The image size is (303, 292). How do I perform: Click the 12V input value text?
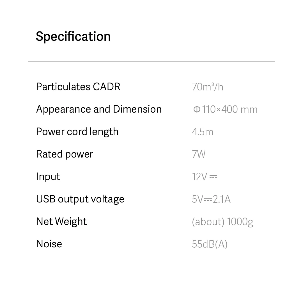click(199, 177)
